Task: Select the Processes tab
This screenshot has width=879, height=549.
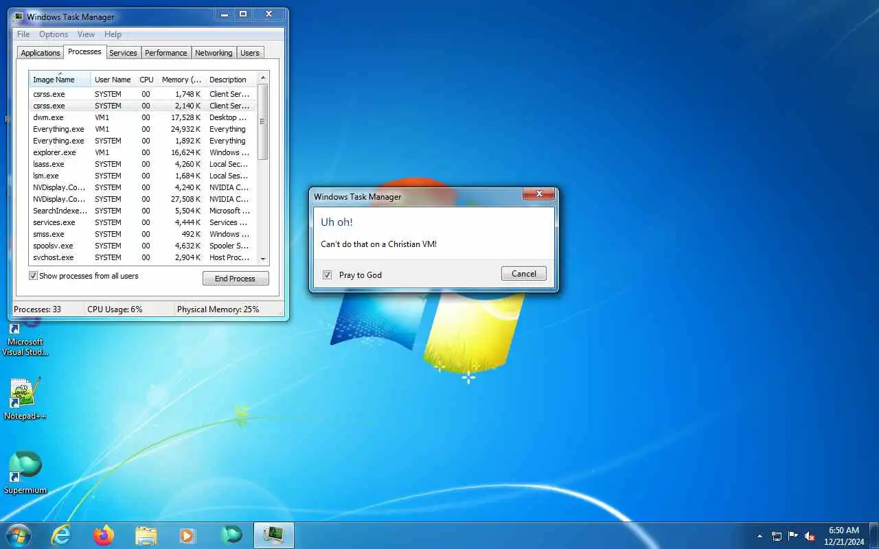Action: [x=84, y=51]
